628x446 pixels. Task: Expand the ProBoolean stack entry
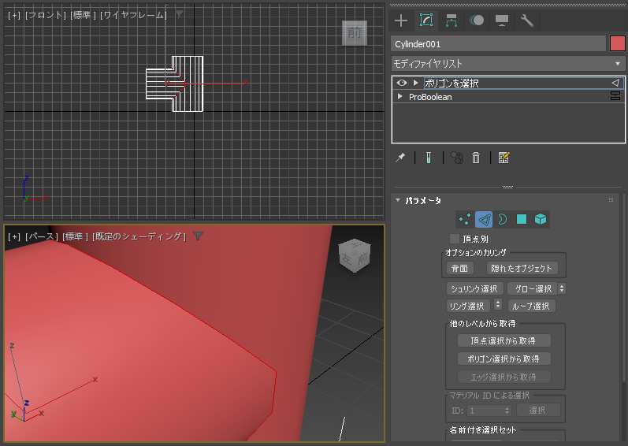(399, 96)
